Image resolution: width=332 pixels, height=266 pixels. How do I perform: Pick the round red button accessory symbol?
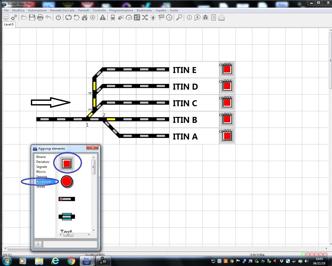(67, 182)
